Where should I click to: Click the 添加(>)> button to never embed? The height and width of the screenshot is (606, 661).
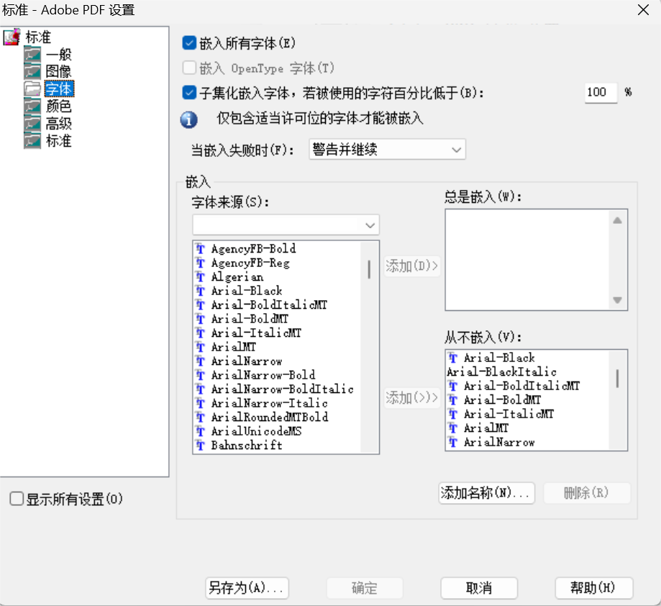[412, 398]
